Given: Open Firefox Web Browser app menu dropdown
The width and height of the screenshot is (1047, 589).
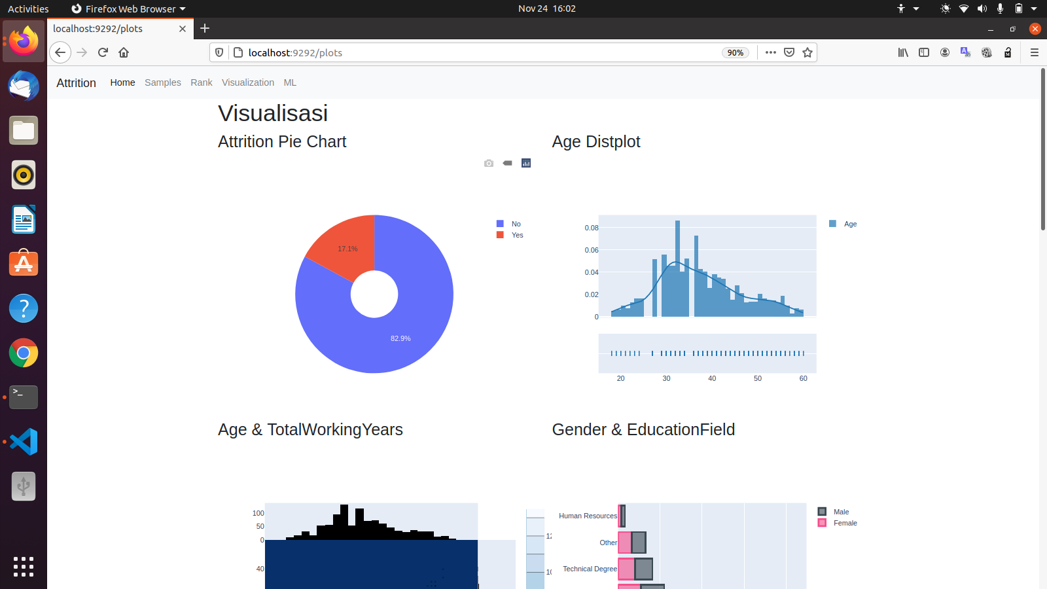Looking at the screenshot, I should 128,9.
